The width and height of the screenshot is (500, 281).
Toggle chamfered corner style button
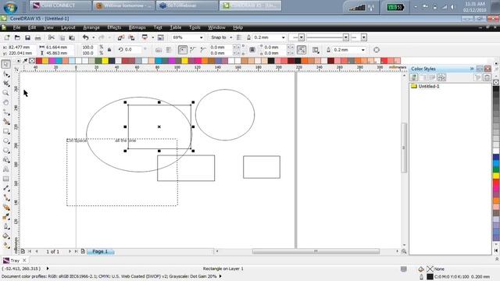click(x=203, y=50)
